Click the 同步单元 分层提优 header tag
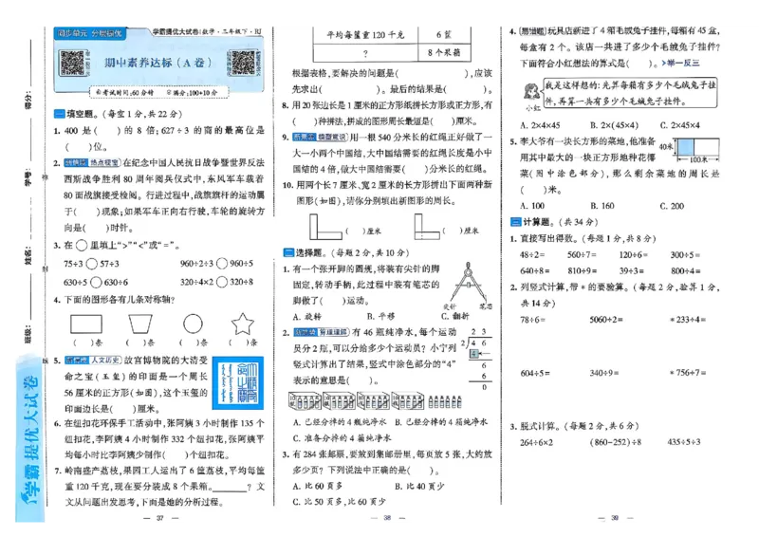 (90, 33)
